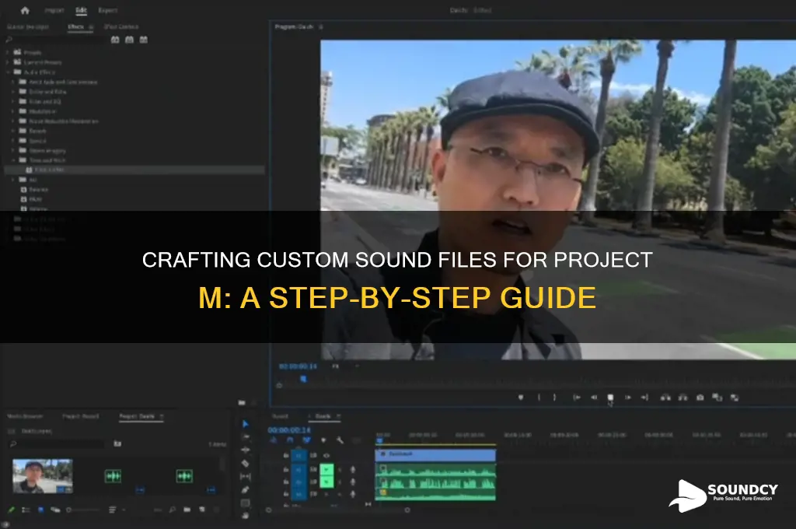
Task: Open timeline display settings wrench
Action: (340, 440)
